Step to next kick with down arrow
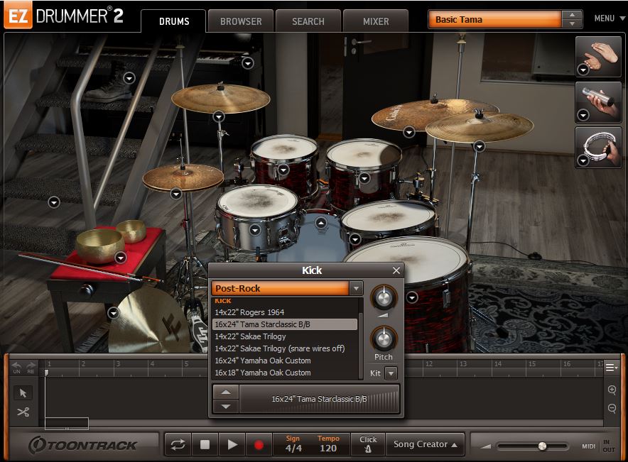 tap(226, 407)
